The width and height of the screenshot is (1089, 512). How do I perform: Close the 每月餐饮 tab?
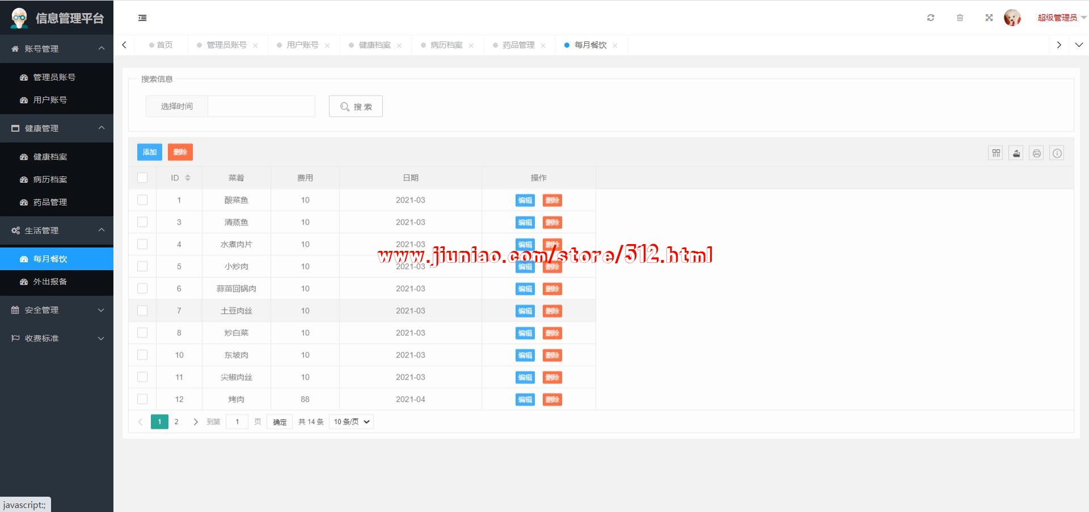point(615,45)
